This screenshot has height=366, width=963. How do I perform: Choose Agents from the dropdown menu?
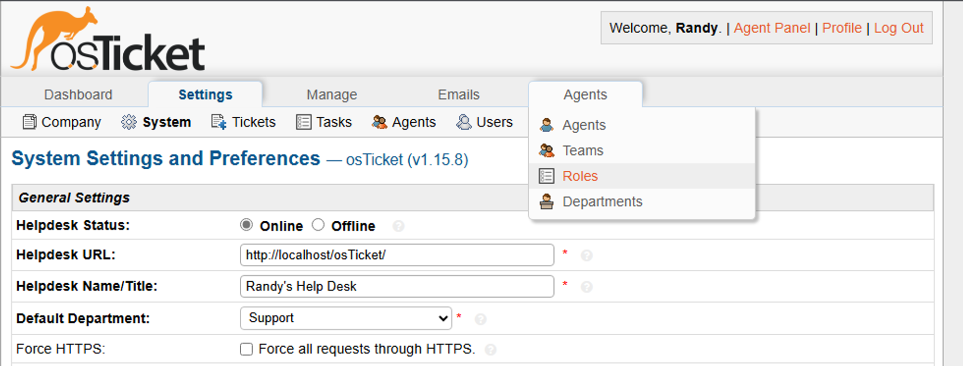(641, 125)
